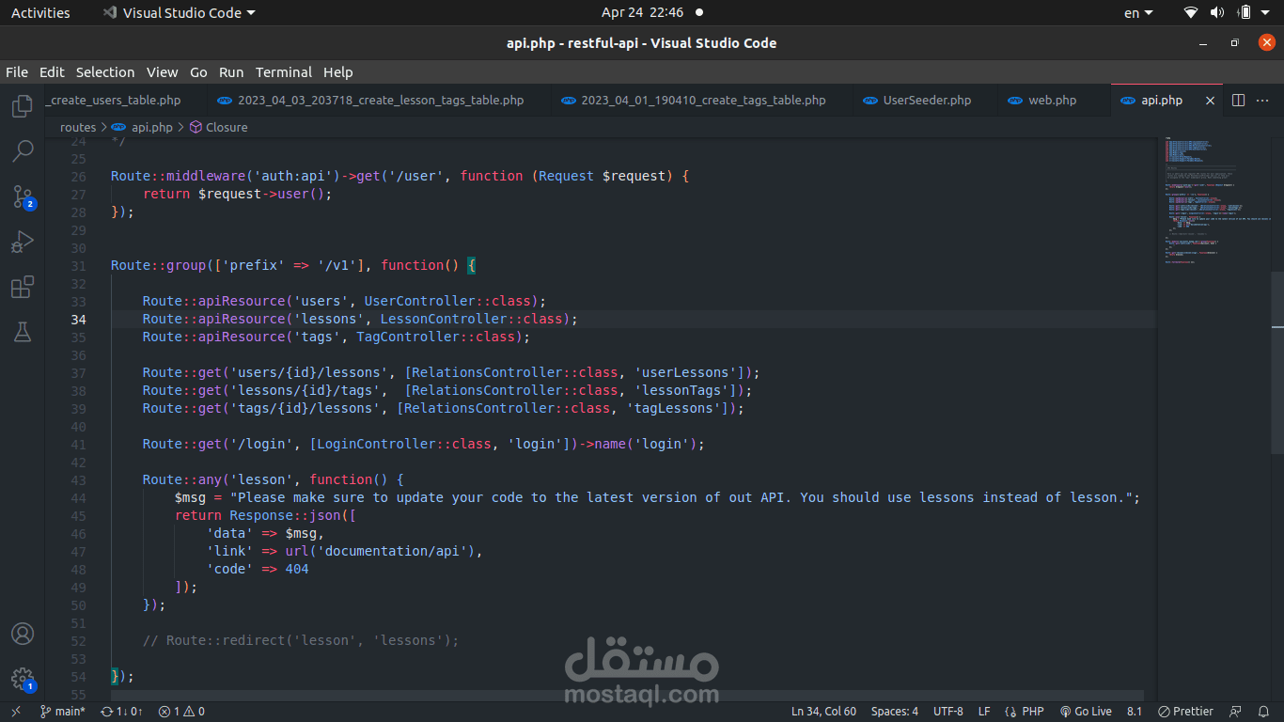Screen dimensions: 1284x722
Task: Click 'UserController' on line 33
Action: click(420, 301)
